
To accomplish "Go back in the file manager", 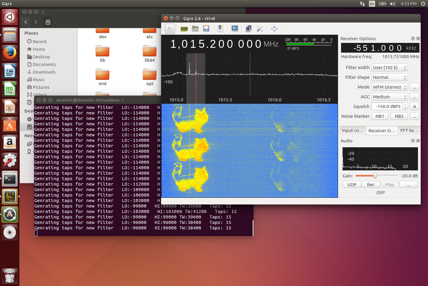I will 26,22.
